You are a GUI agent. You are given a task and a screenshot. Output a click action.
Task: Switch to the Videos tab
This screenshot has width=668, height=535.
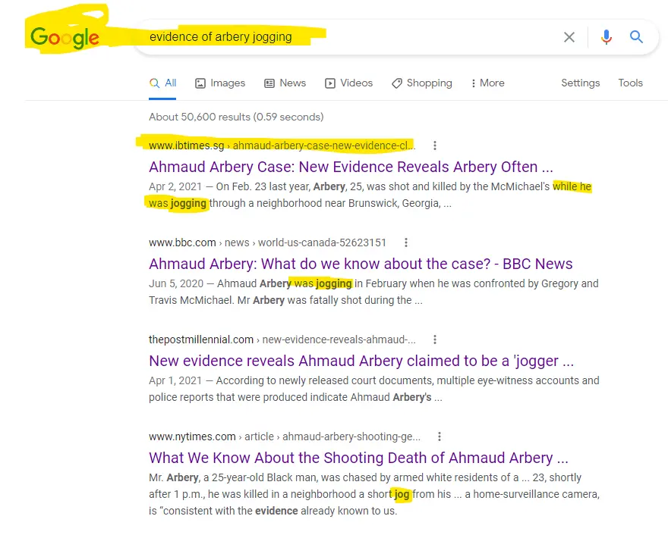(x=348, y=83)
